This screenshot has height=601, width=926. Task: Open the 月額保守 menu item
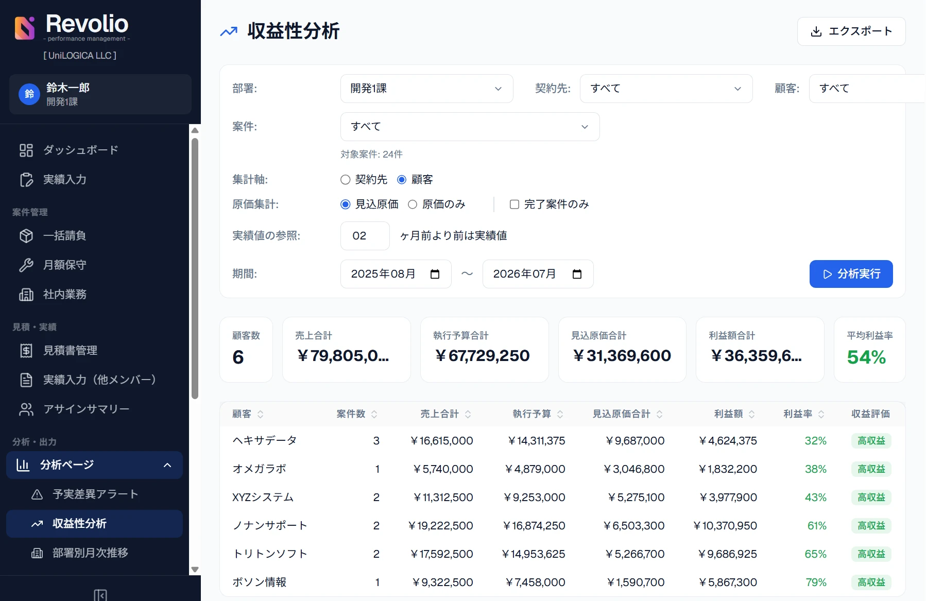coord(95,265)
